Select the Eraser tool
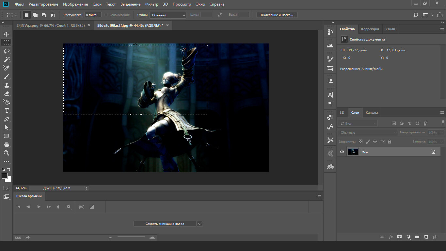 point(7,94)
